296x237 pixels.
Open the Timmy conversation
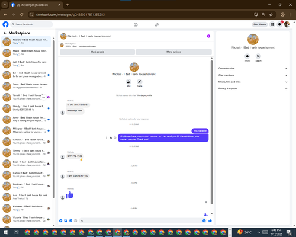click(x=26, y=152)
